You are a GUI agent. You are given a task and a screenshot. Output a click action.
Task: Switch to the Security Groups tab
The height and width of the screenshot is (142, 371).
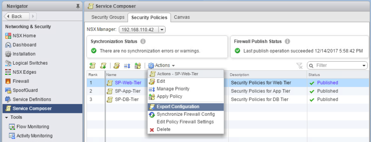(108, 17)
